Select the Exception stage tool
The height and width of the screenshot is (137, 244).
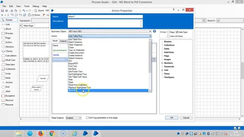(x=8, y=96)
